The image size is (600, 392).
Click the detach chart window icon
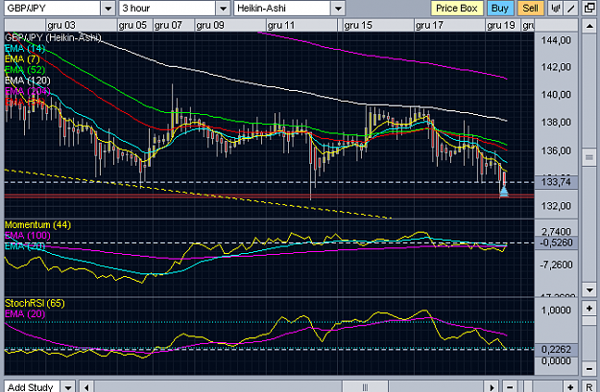tap(589, 8)
